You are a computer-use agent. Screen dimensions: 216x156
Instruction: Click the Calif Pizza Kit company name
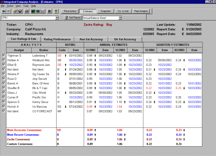pyautogui.click(x=35, y=29)
